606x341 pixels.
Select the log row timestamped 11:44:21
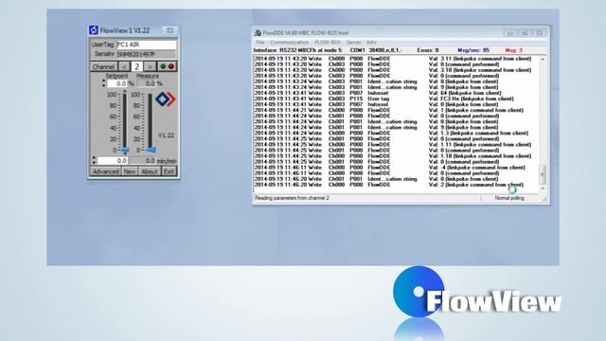[396, 110]
